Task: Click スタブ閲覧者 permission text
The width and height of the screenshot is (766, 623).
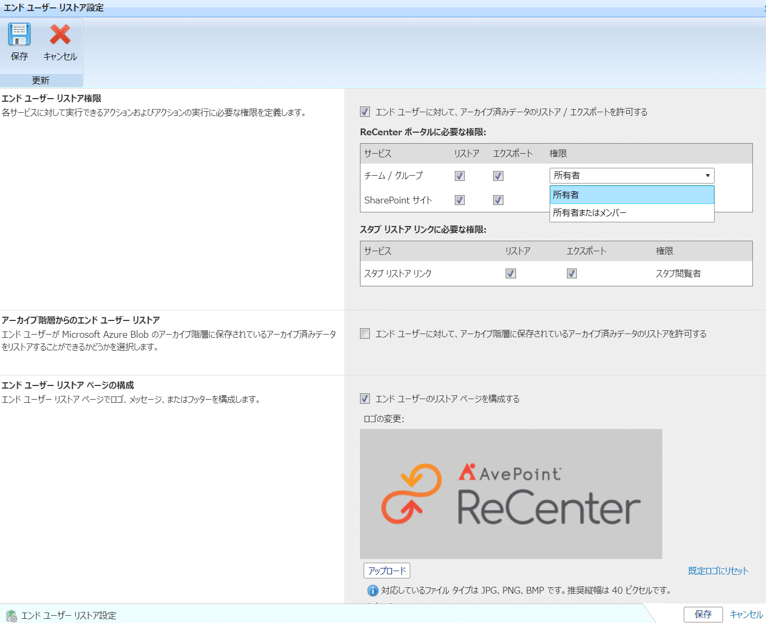Action: (678, 273)
